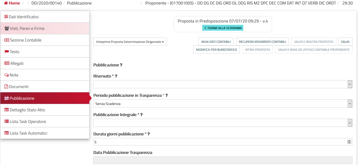Open Anteprima Proposta Determinazione Dirigenziale menu
Viewport: 358px width, 165px height.
130,42
